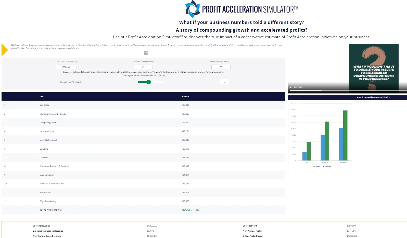Play the video with the play button

pyautogui.click(x=291, y=87)
